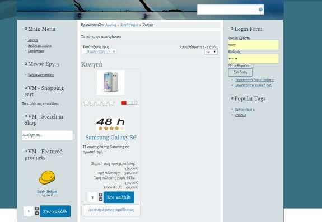Viewport: 322px width, 222px height.
Task: Click the VM shop search field Αναζήτηση
Action: pos(48,135)
